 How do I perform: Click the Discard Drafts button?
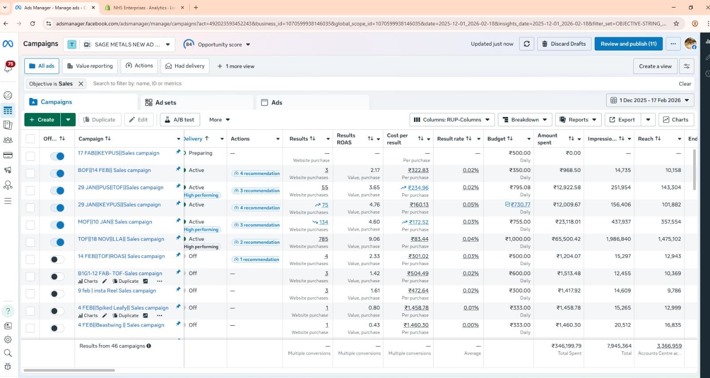point(564,44)
